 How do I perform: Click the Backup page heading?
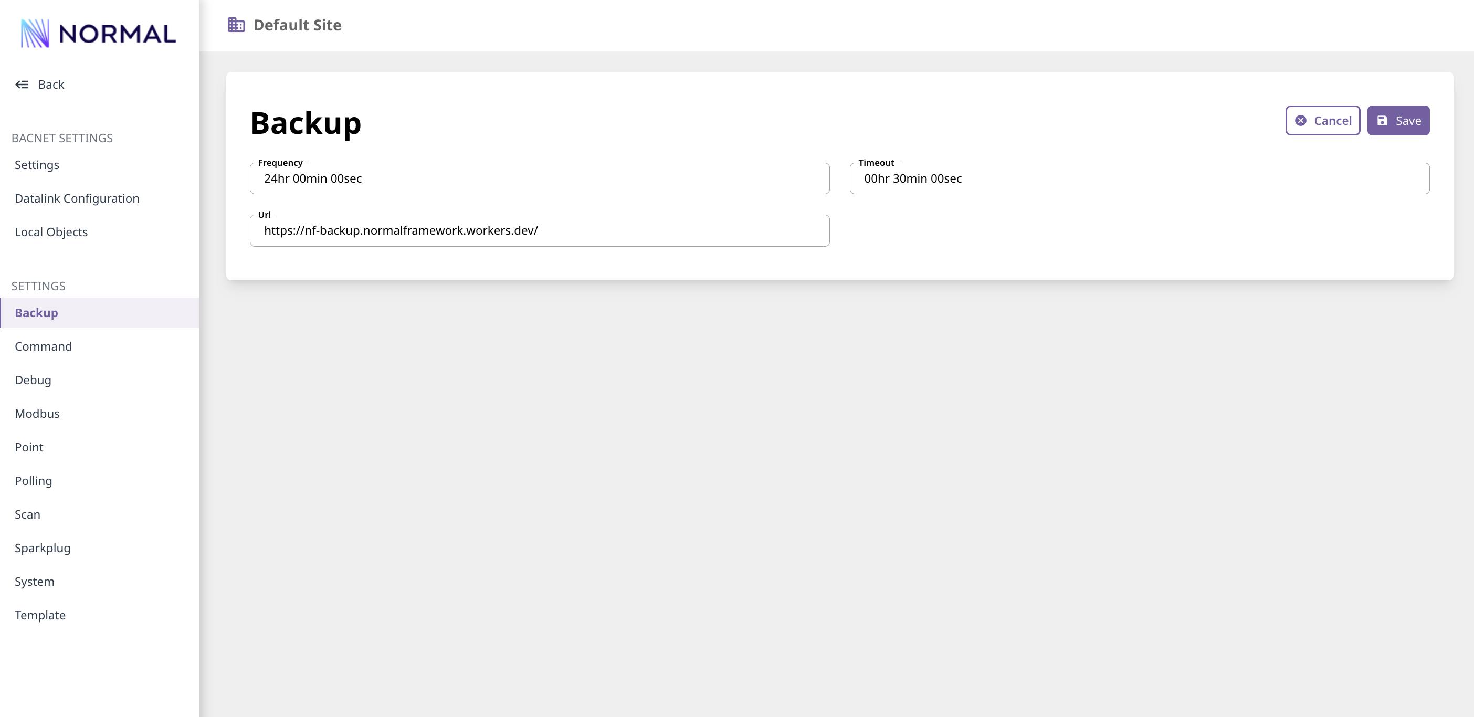point(306,122)
